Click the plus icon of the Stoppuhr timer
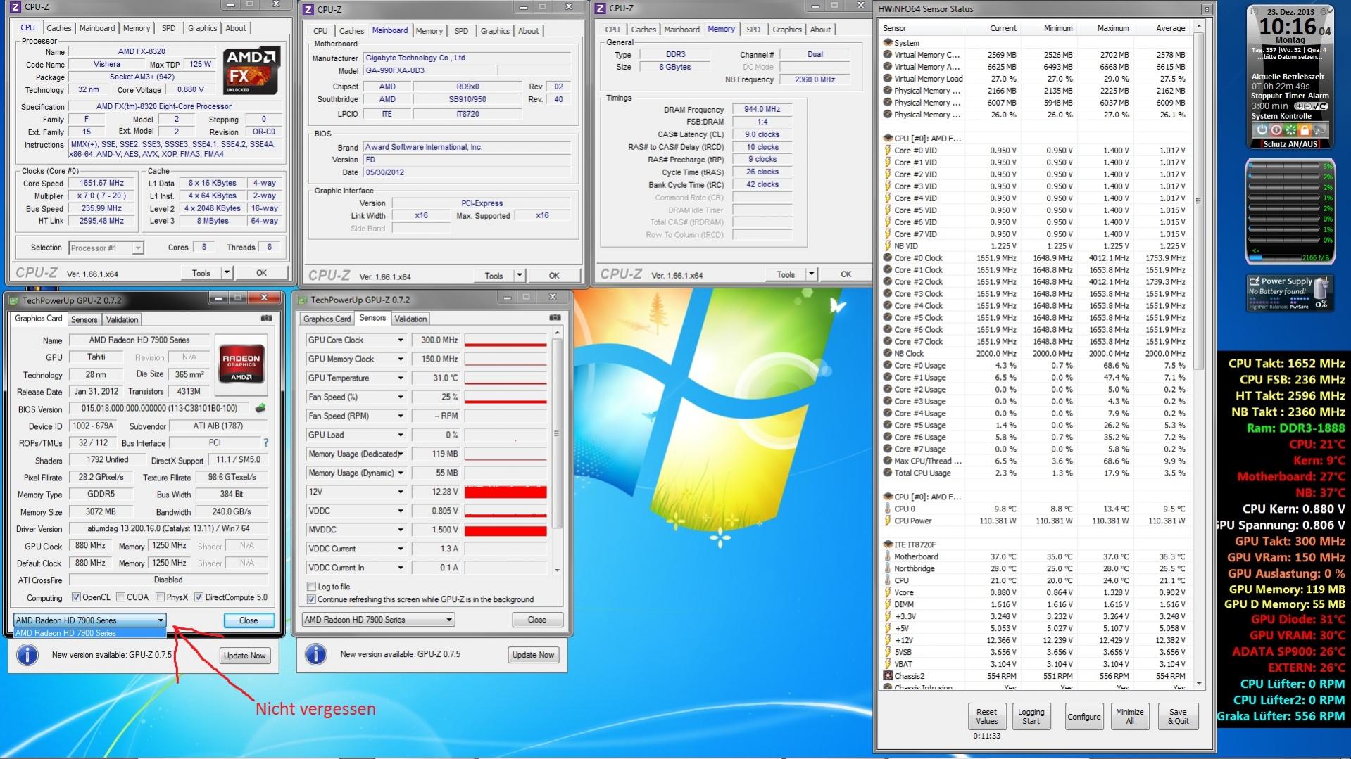Image resolution: width=1351 pixels, height=759 pixels. click(1298, 106)
